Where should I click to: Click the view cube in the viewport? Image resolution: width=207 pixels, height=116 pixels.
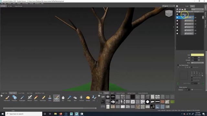click(x=169, y=14)
